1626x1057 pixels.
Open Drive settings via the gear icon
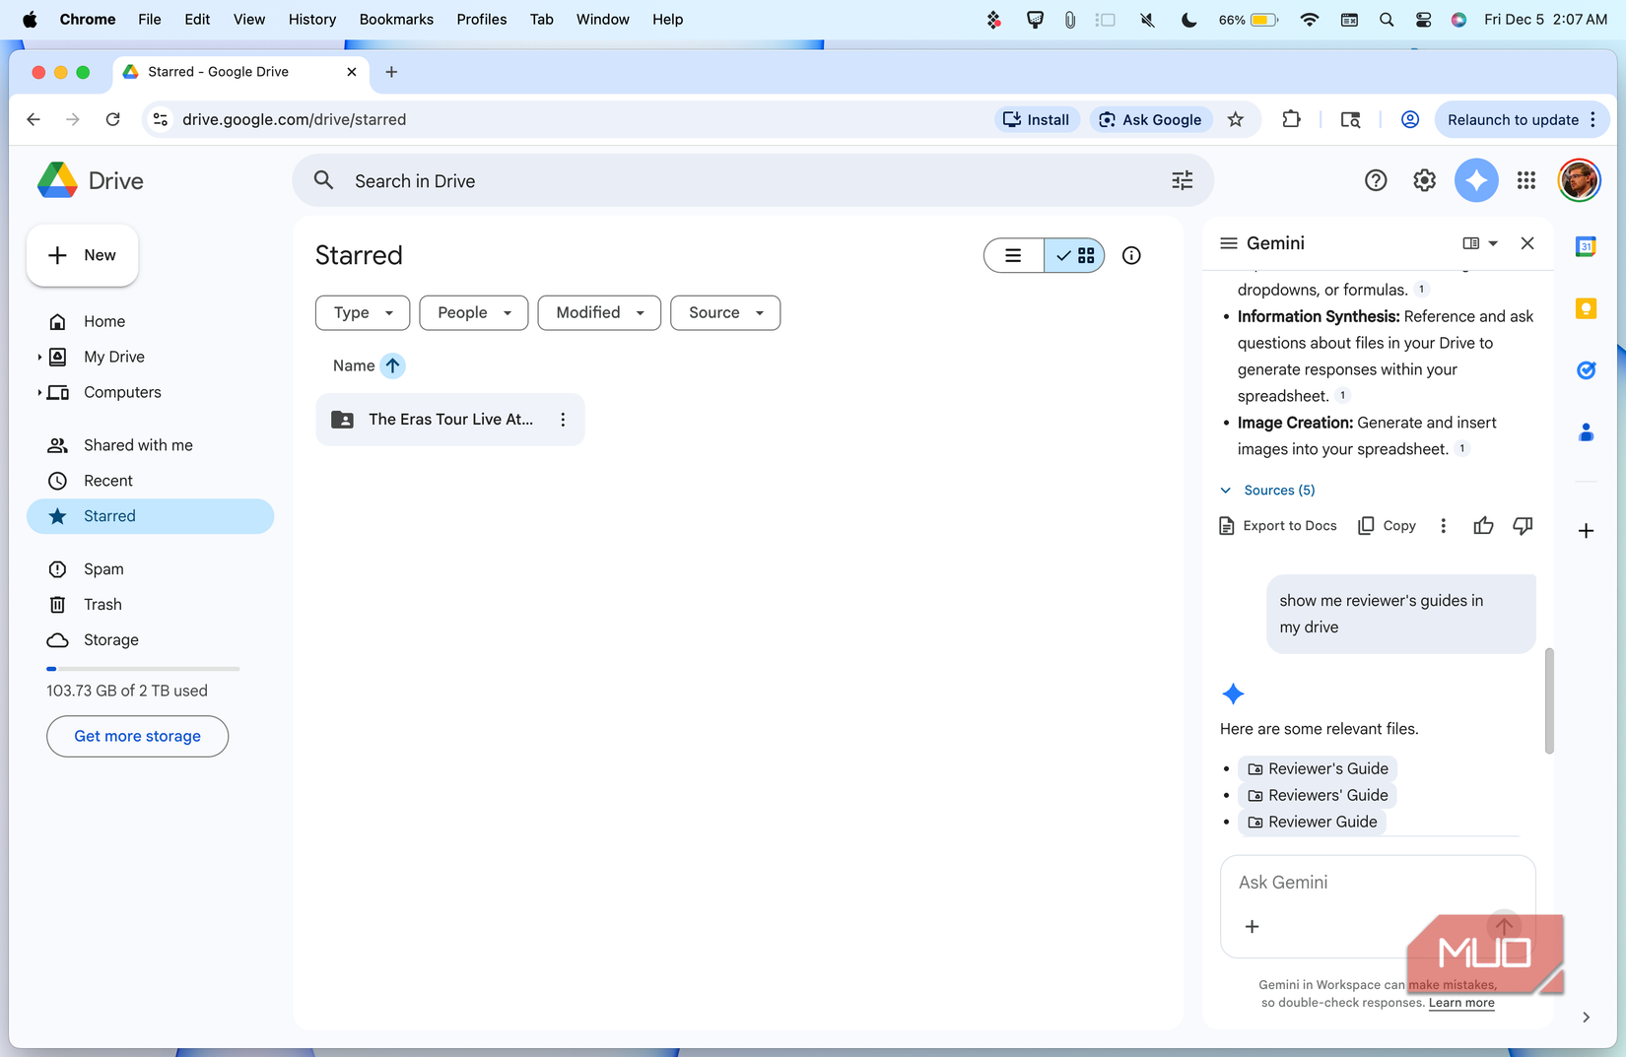1424,180
